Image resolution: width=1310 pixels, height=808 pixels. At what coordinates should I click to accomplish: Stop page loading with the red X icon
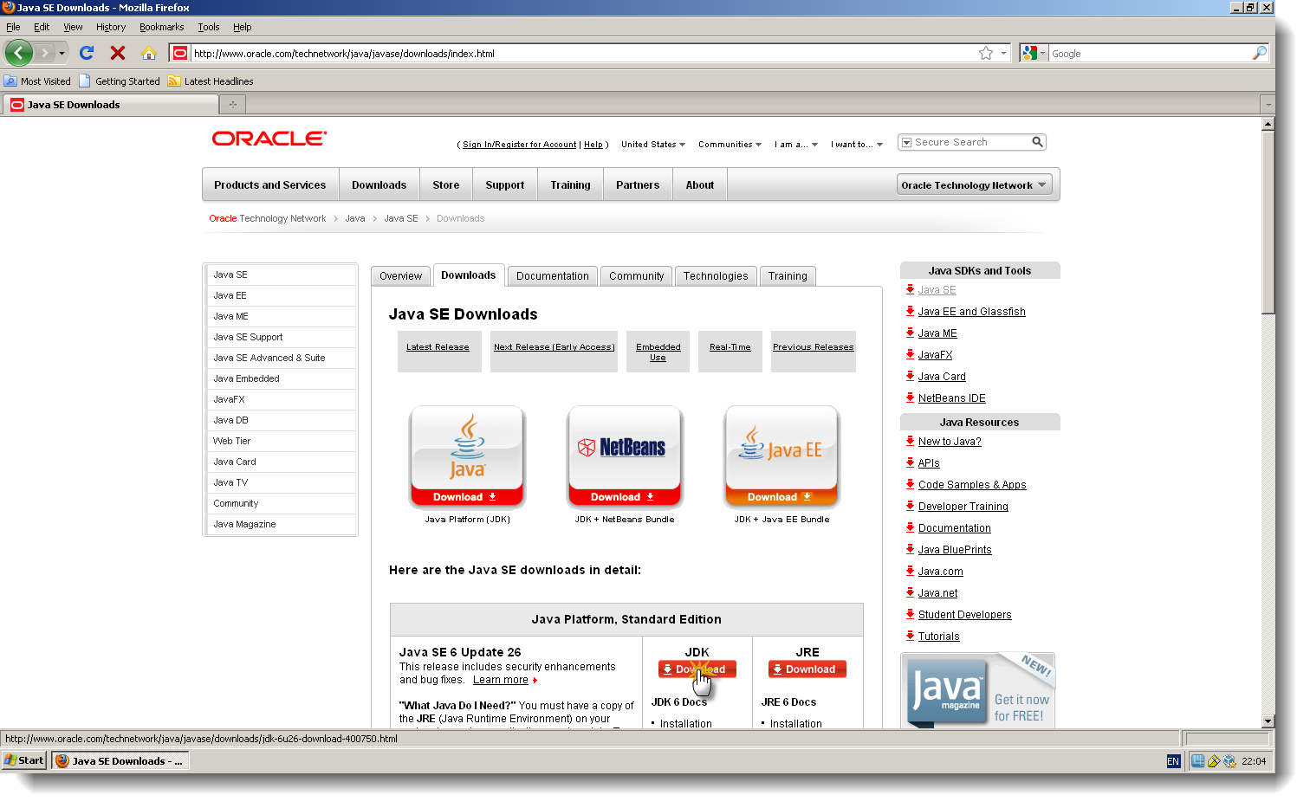[117, 53]
